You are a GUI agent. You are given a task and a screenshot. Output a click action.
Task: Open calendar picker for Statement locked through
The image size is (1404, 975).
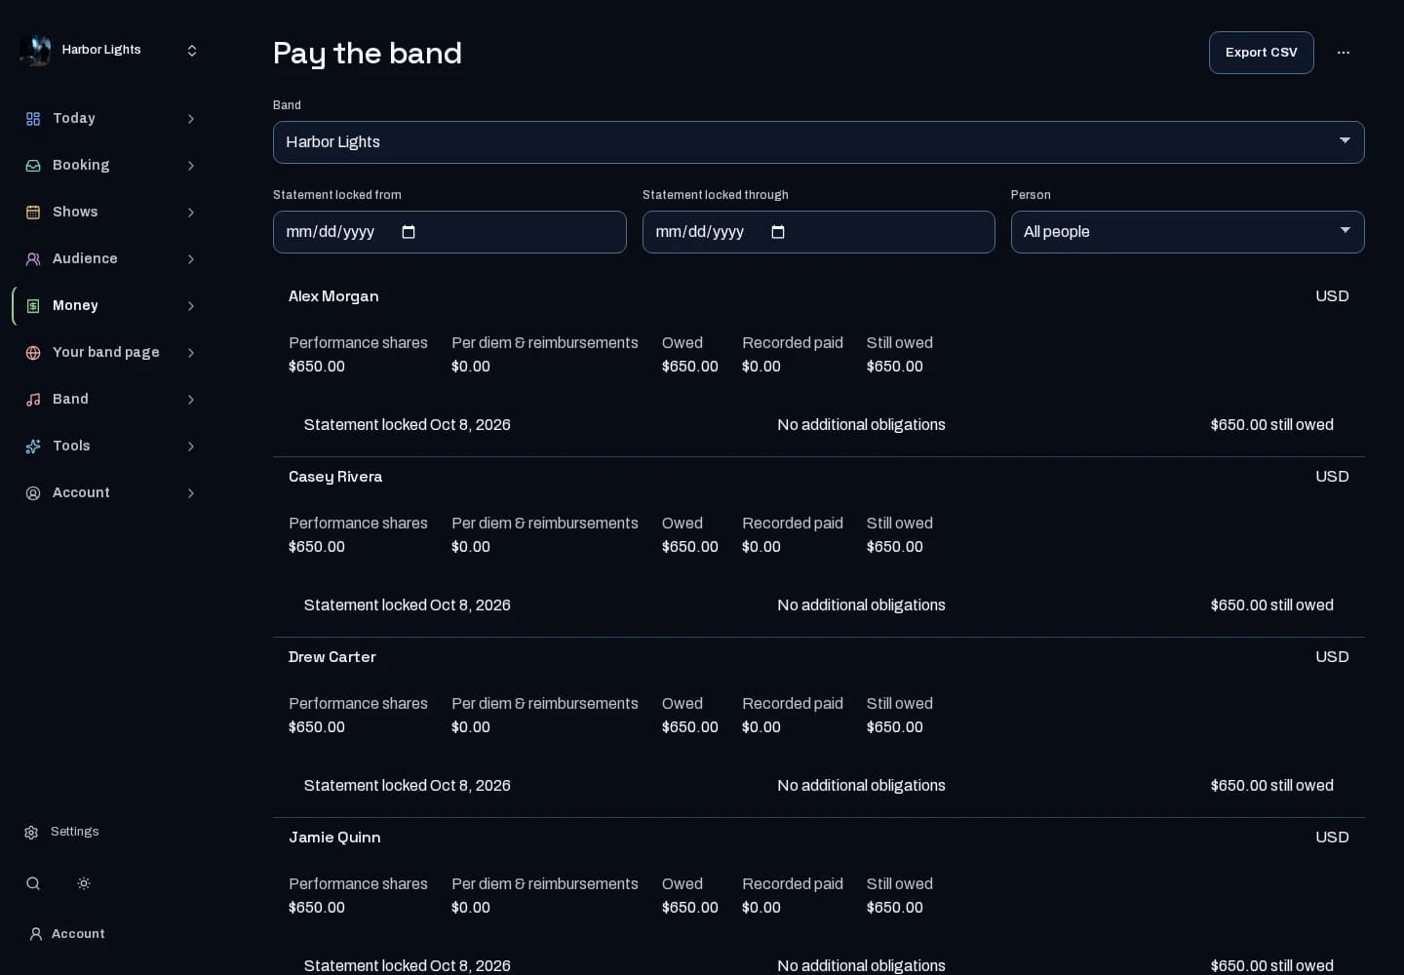(x=778, y=232)
